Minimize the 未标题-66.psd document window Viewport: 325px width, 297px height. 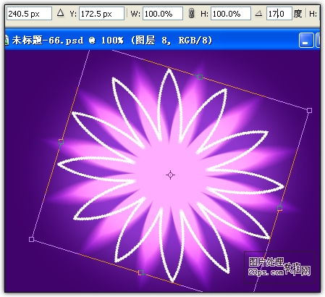click(306, 41)
